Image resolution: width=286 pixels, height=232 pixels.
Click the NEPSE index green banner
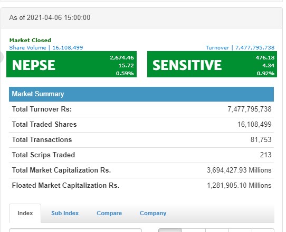click(x=72, y=64)
